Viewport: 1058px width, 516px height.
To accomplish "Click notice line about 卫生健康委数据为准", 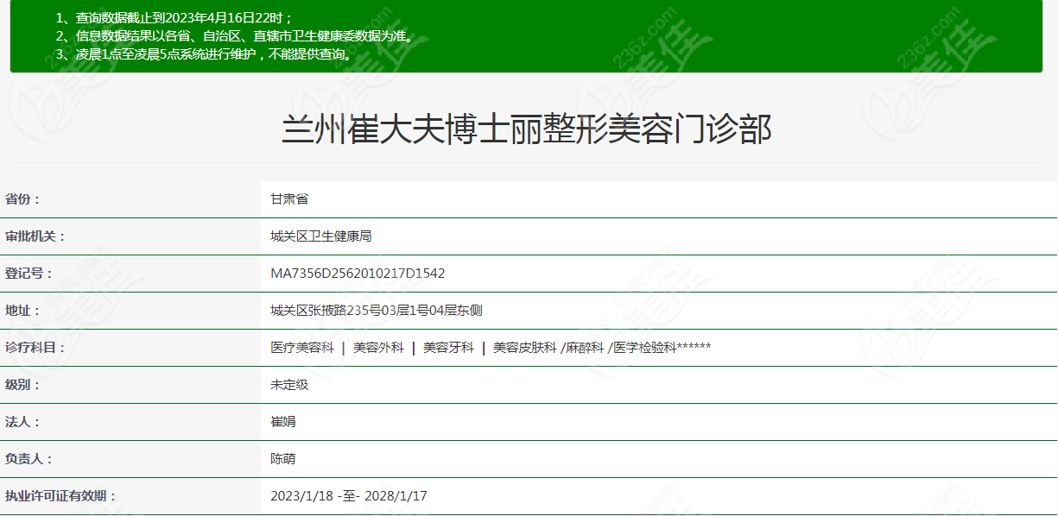I will pyautogui.click(x=235, y=36).
